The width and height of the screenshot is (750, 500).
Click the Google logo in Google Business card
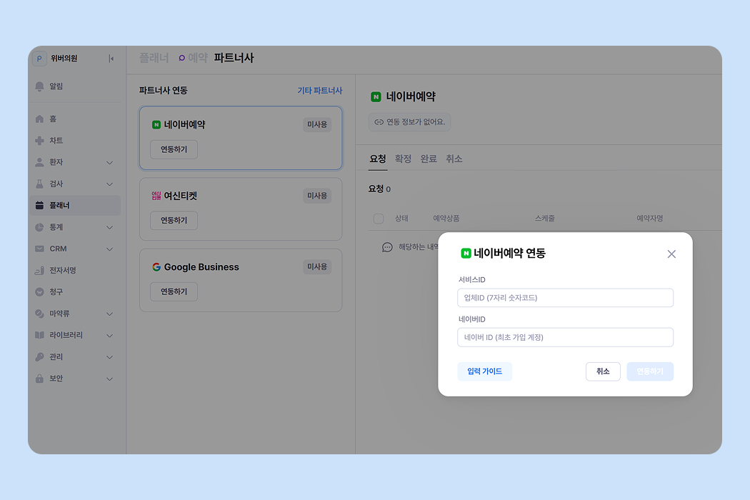click(156, 267)
